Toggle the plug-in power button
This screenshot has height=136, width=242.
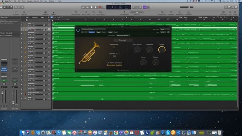coord(78,30)
